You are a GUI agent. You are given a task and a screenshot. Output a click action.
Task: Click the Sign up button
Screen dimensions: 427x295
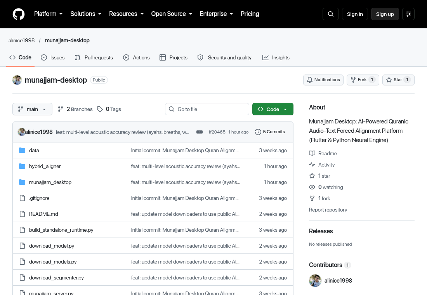click(385, 14)
